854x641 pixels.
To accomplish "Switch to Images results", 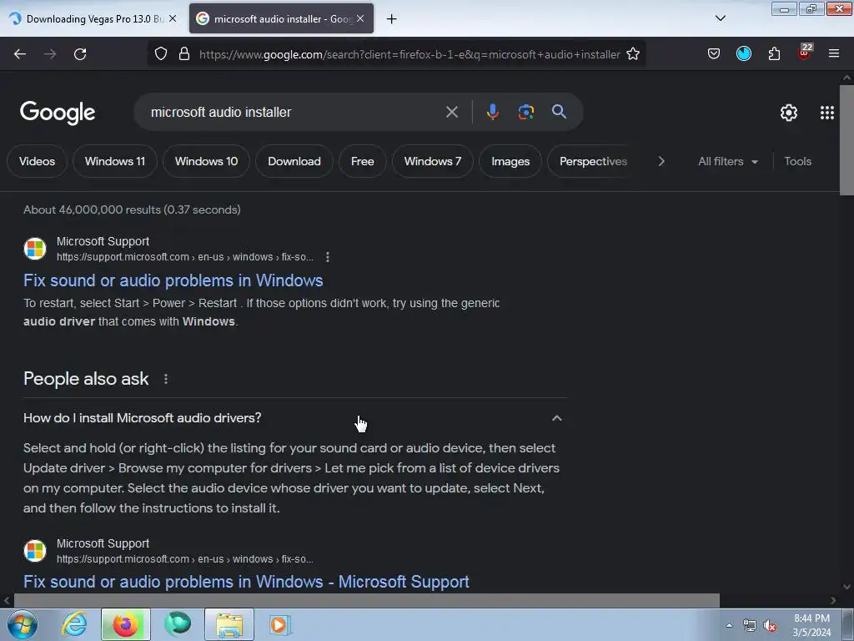I will [x=510, y=161].
